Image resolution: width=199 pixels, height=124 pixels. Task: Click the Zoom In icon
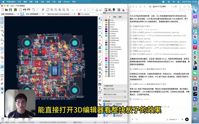52,10
